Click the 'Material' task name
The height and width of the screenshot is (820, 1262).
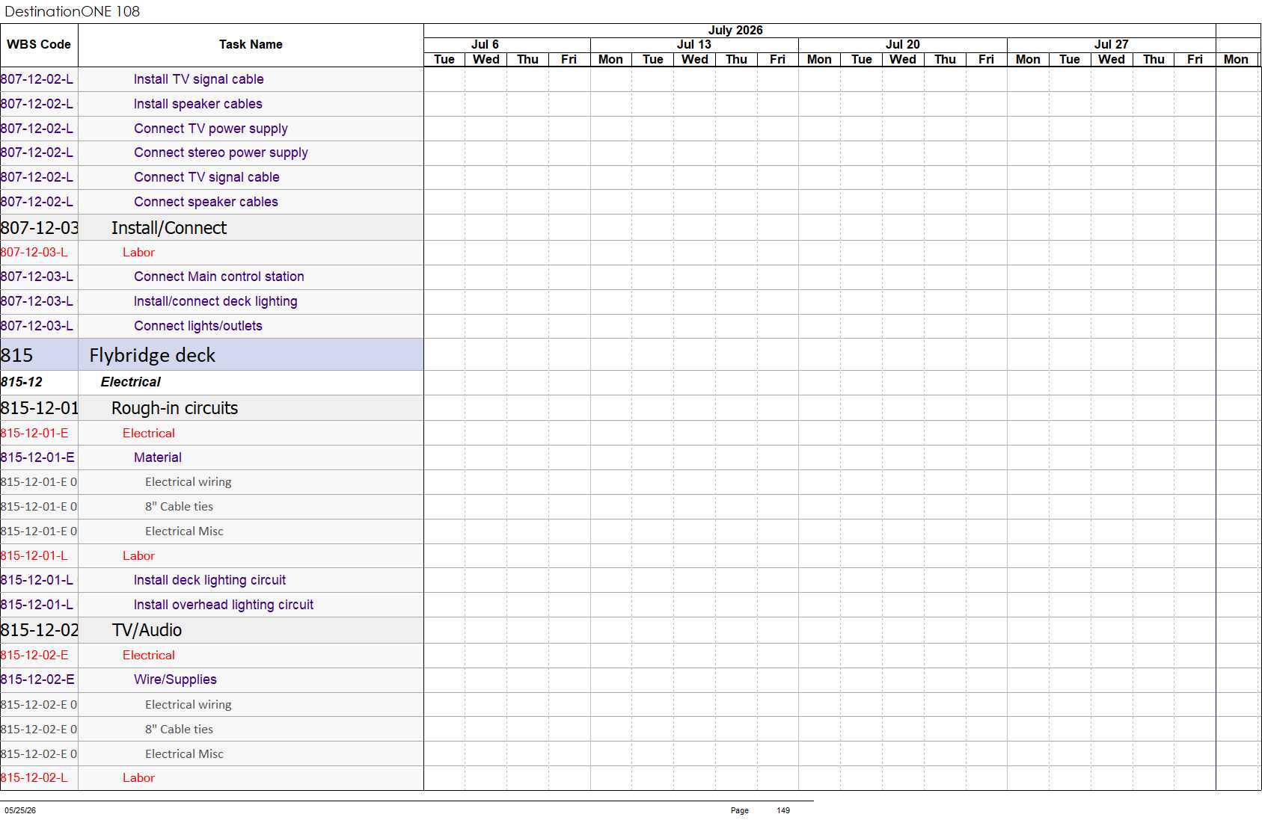coord(158,457)
